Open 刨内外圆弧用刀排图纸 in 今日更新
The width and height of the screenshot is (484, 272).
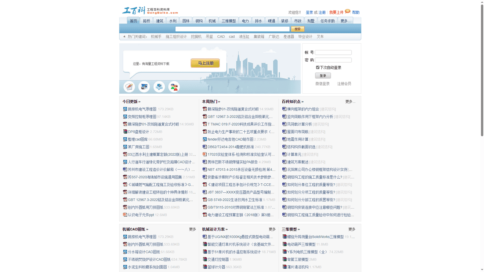click(x=146, y=207)
